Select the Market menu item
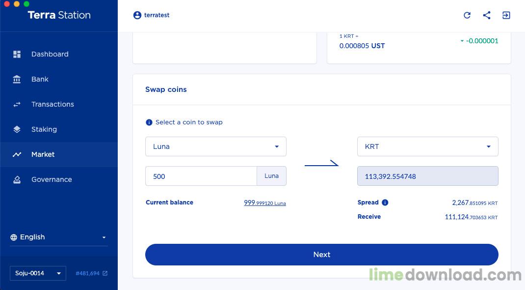The image size is (525, 290). (43, 154)
